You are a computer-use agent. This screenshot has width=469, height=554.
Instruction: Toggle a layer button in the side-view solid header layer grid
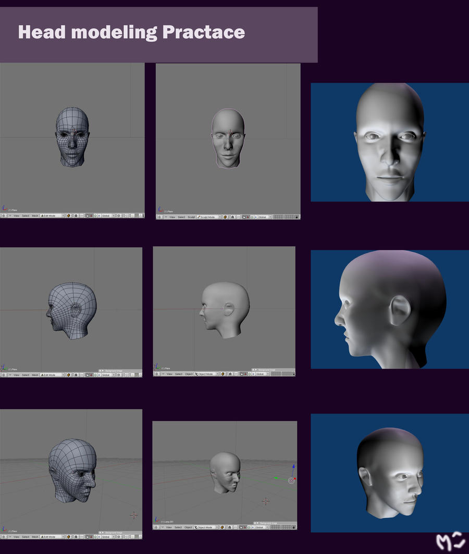[x=281, y=374]
